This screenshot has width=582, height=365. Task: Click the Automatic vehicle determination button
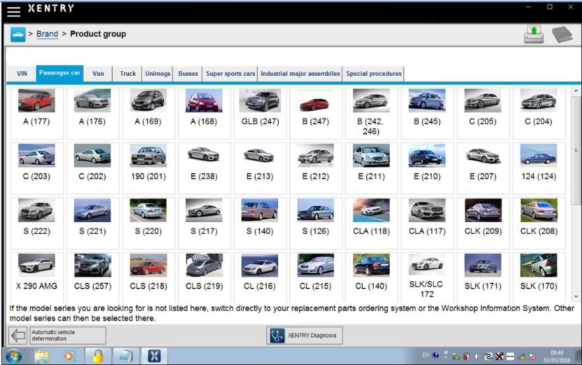coord(67,335)
